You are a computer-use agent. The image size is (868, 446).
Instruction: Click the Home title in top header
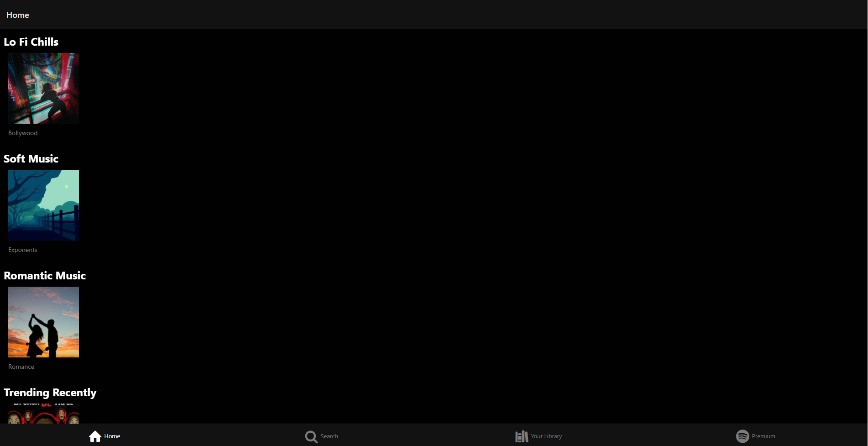click(18, 15)
